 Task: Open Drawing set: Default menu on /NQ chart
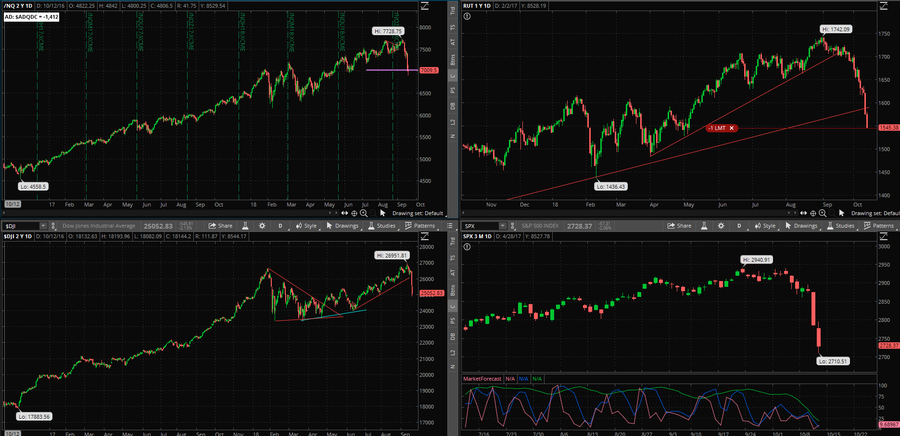click(418, 213)
